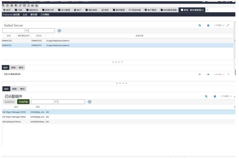239x159 pixels.
Task: Click the printer icon in top toolbar
Action: click(32, 5)
